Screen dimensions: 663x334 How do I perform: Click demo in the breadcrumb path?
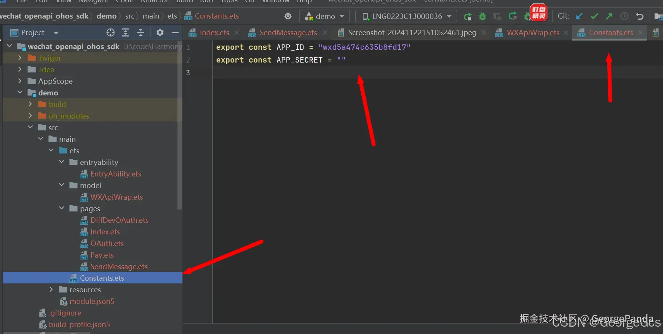click(x=106, y=16)
